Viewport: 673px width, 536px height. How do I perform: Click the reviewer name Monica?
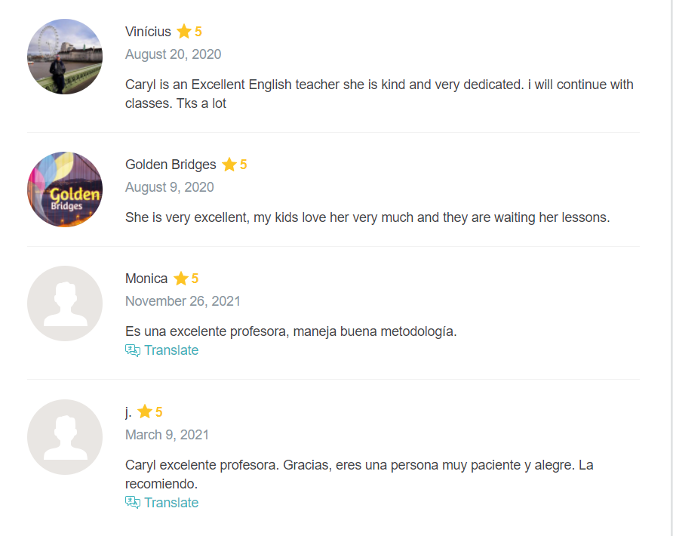[146, 279]
